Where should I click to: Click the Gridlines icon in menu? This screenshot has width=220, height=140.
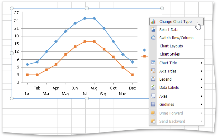tap(153, 104)
